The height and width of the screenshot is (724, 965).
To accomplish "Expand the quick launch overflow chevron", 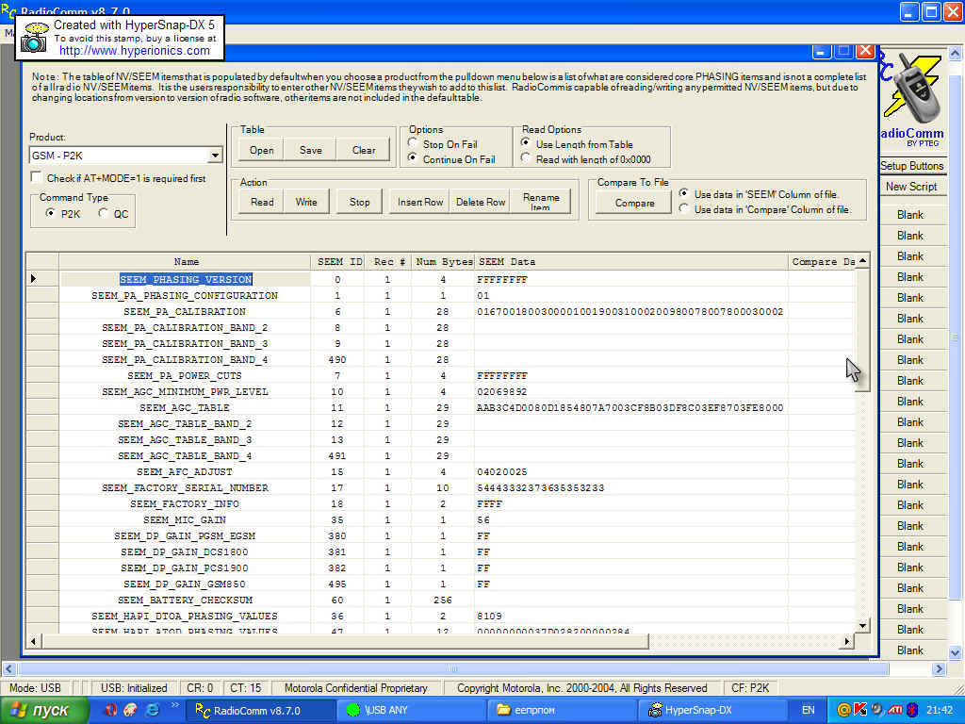I will point(174,705).
